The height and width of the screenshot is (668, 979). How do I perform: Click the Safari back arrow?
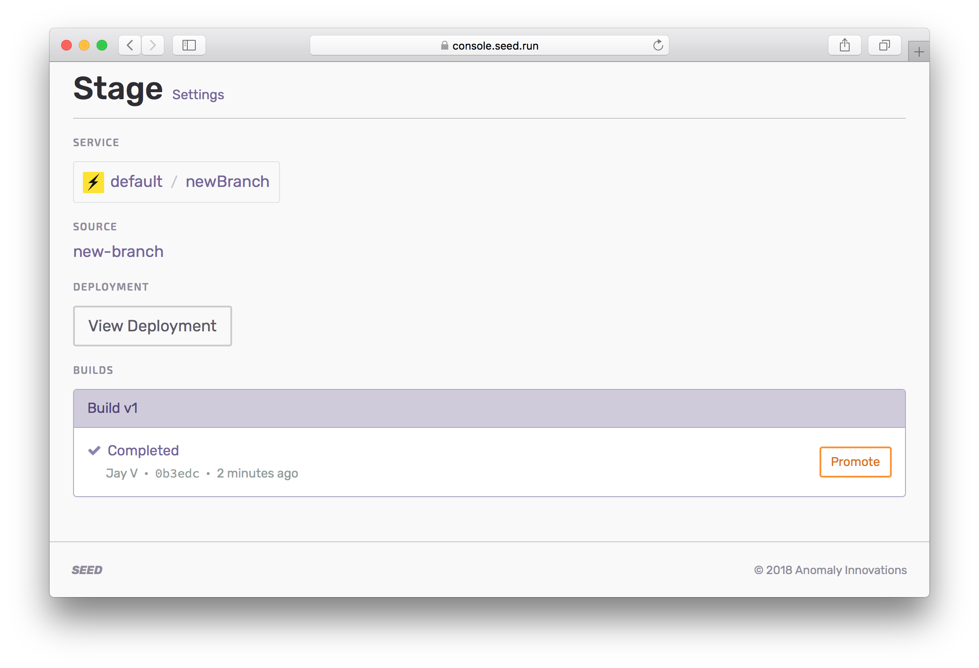[130, 45]
